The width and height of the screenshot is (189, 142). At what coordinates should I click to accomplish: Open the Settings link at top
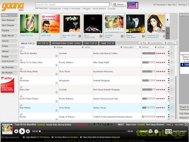tap(182, 5)
